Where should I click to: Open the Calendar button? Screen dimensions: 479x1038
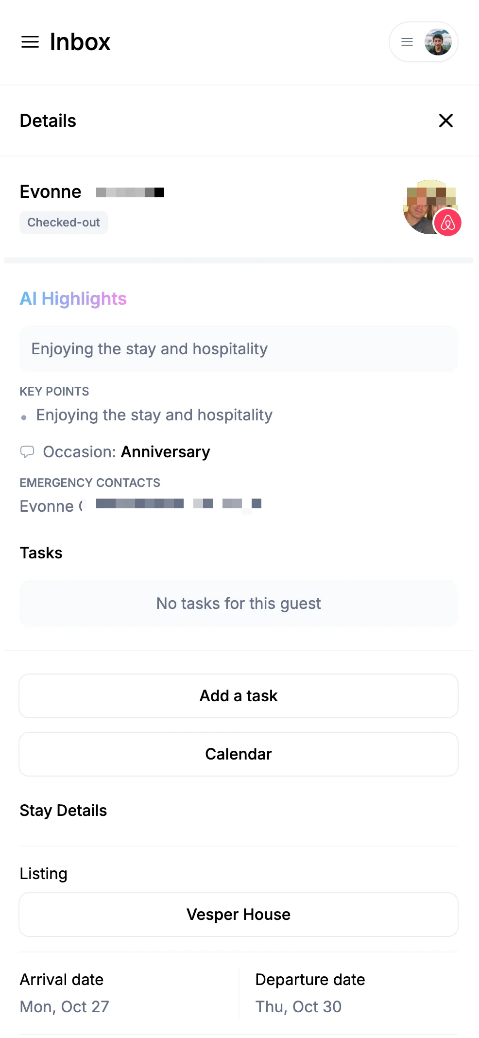point(238,754)
